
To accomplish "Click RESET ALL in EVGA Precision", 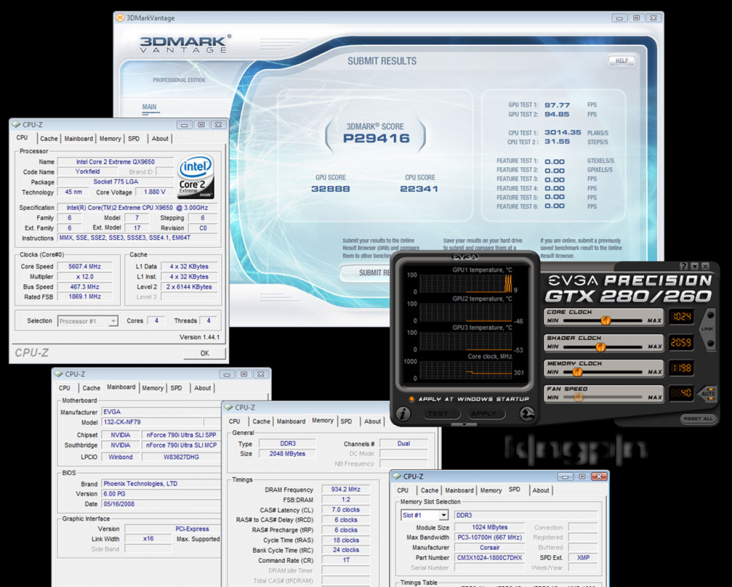I will click(698, 418).
